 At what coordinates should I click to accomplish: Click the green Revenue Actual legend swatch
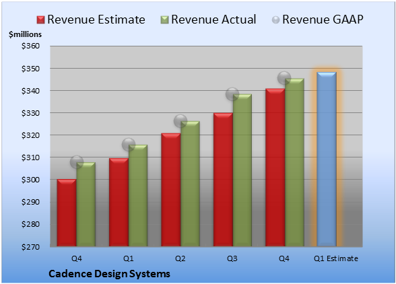164,20
